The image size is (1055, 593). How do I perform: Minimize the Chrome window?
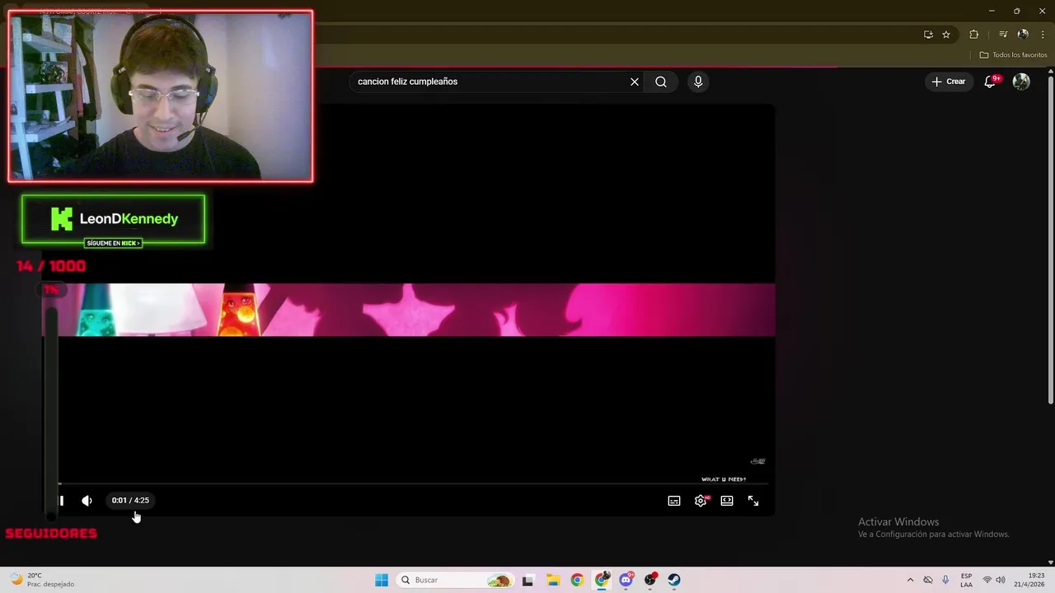coord(992,11)
